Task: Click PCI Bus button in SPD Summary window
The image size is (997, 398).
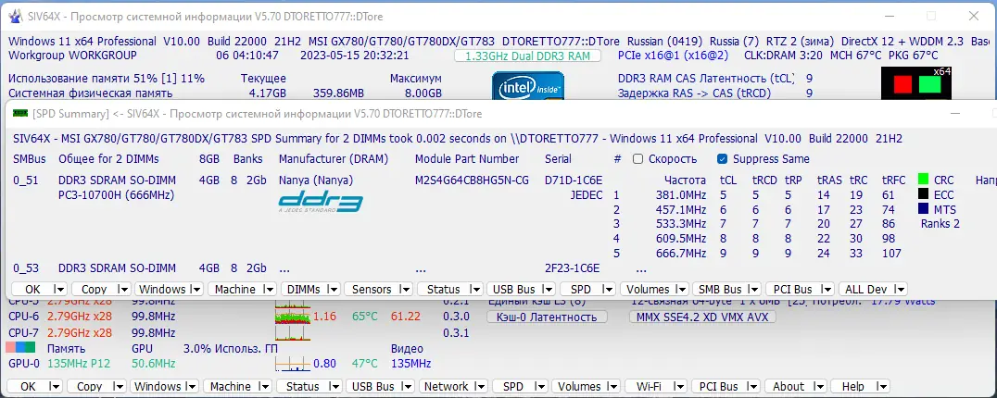Action: click(793, 290)
